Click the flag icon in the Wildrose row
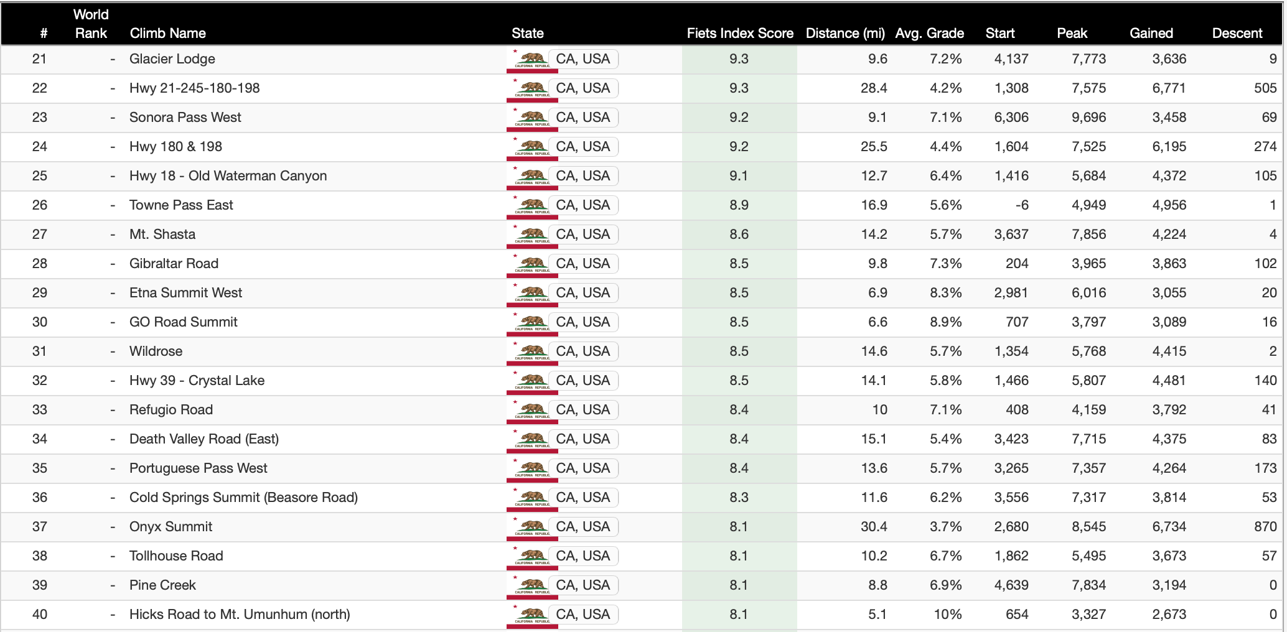 (532, 352)
